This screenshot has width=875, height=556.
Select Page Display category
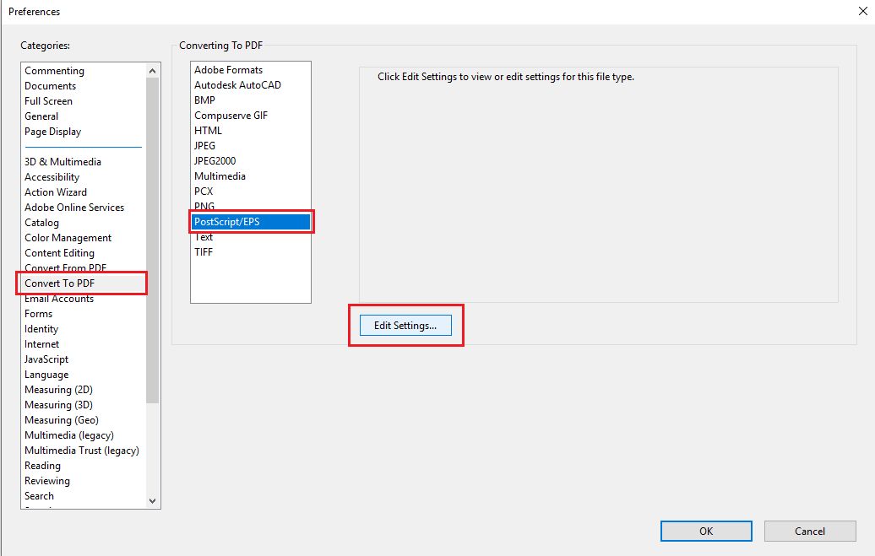point(53,132)
